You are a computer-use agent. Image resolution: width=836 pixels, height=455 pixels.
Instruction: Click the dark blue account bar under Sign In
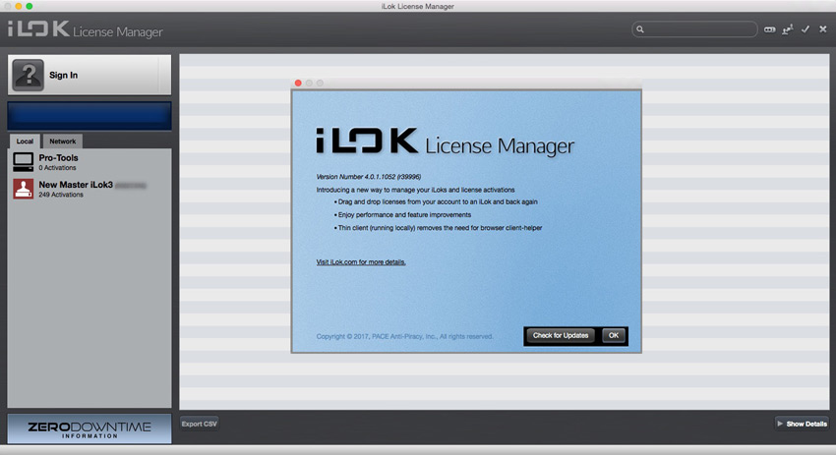click(x=90, y=116)
